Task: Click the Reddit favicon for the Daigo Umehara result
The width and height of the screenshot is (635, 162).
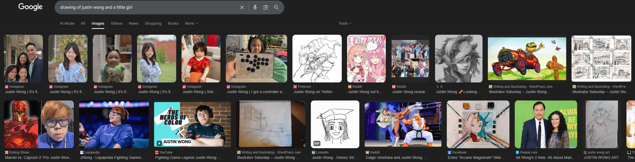Action: pyautogui.click(x=367, y=152)
